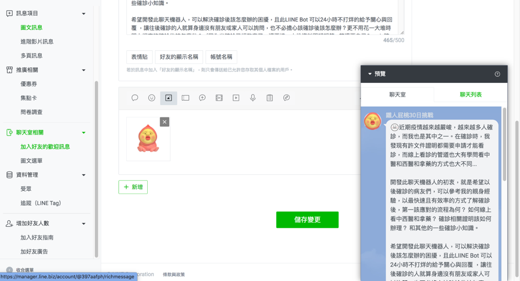Viewport: 520px width, 281px height.
Task: Select the rich message plus-bubble icon
Action: coord(202,98)
